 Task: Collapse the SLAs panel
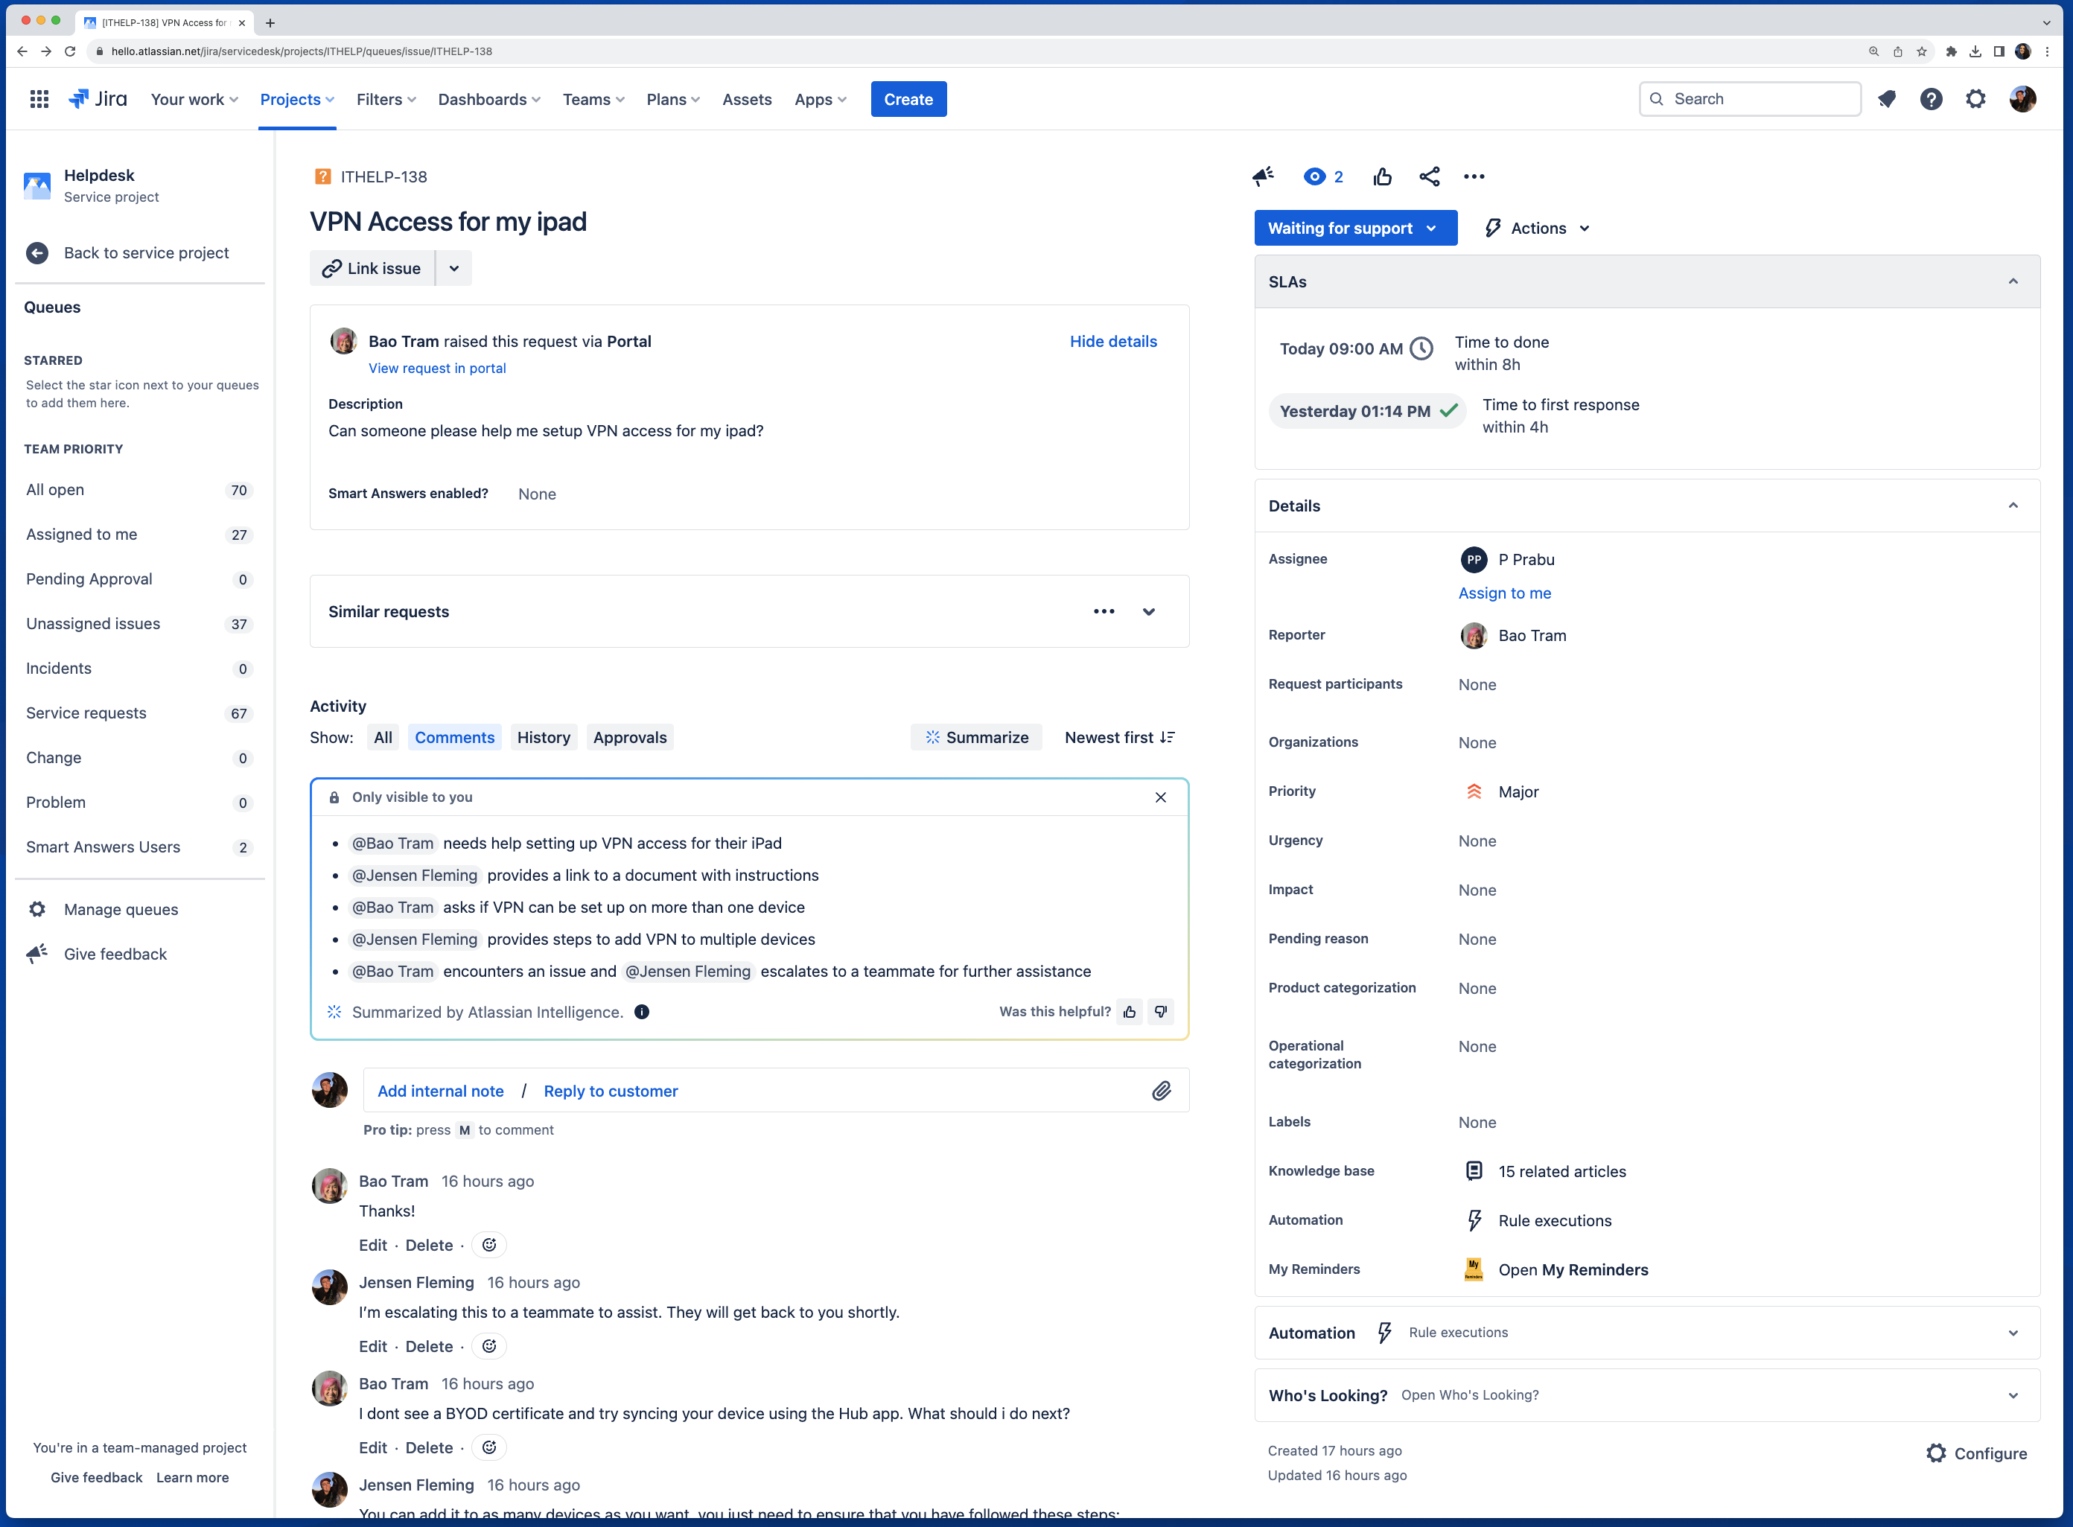click(2013, 282)
